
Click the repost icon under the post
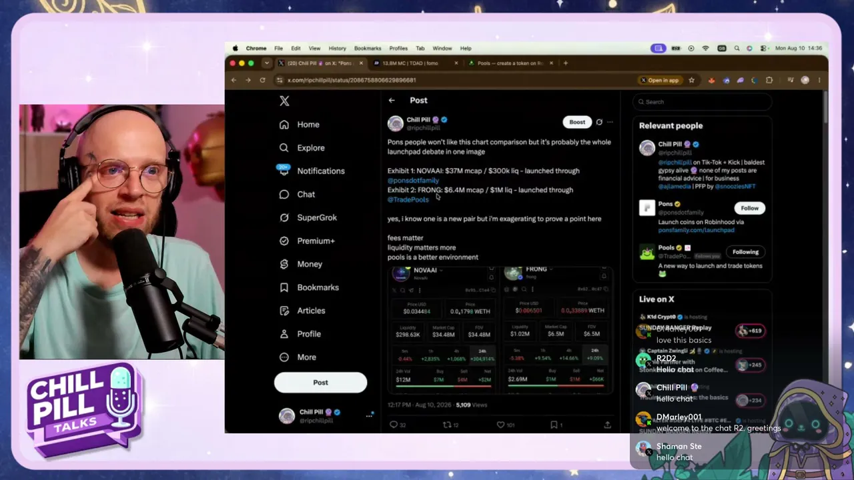click(x=447, y=425)
